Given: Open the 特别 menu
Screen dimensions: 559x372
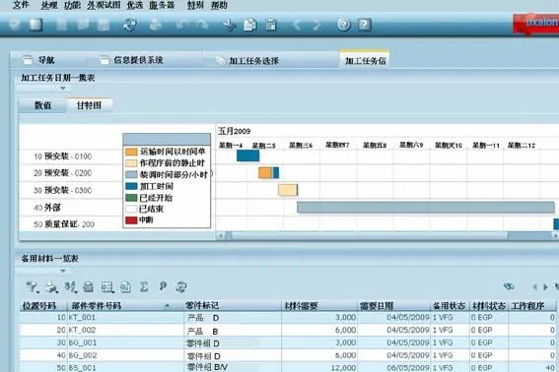Looking at the screenshot, I should (x=195, y=5).
